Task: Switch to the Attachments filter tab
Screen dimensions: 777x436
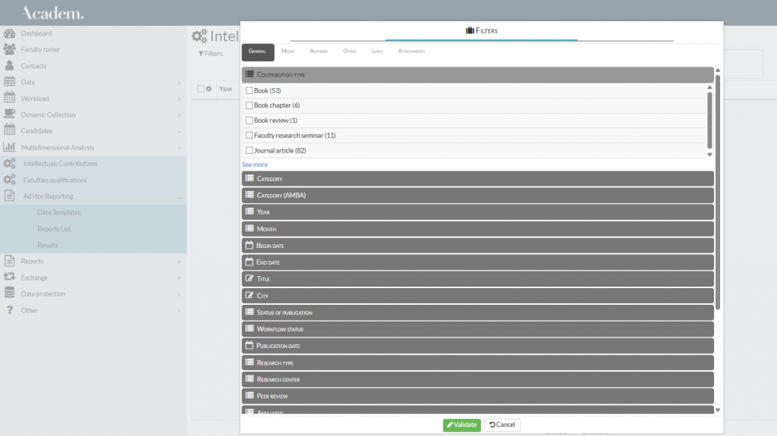Action: tap(411, 52)
